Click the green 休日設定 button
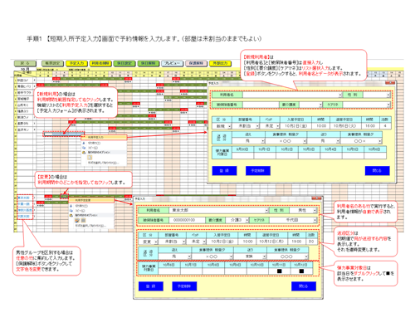Image resolution: width=415 pixels, height=332 pixels. [x=124, y=63]
